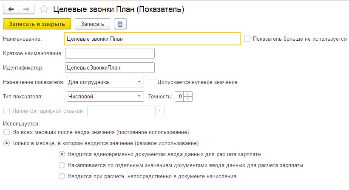Select Накапливается по отдельным значениям option
349x190 pixels.
pos(62,165)
